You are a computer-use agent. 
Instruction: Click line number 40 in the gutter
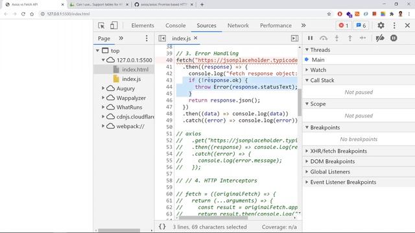point(169,60)
